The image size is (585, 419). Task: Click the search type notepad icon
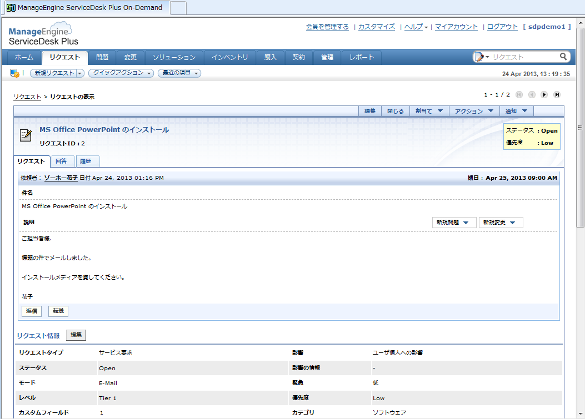pyautogui.click(x=479, y=57)
